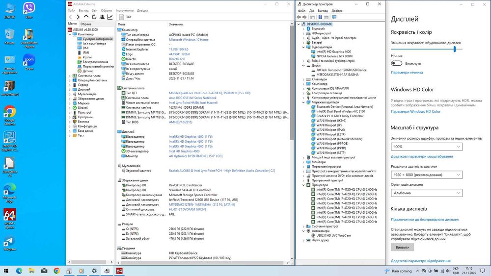Open the 1920 × 1080 resolution dropdown

[x=427, y=175]
